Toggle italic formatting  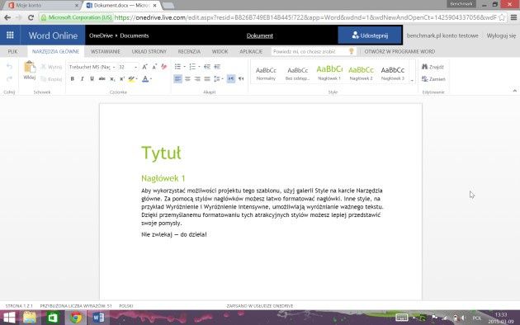[83, 79]
